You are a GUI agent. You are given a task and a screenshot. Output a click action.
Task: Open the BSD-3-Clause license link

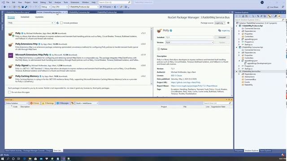(176, 76)
